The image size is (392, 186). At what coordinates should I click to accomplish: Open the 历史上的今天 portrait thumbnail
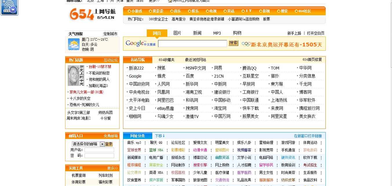click(x=76, y=76)
